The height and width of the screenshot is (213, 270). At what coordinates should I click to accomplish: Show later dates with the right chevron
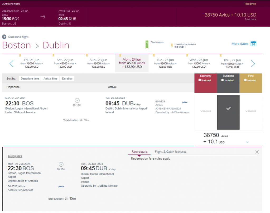click(253, 63)
